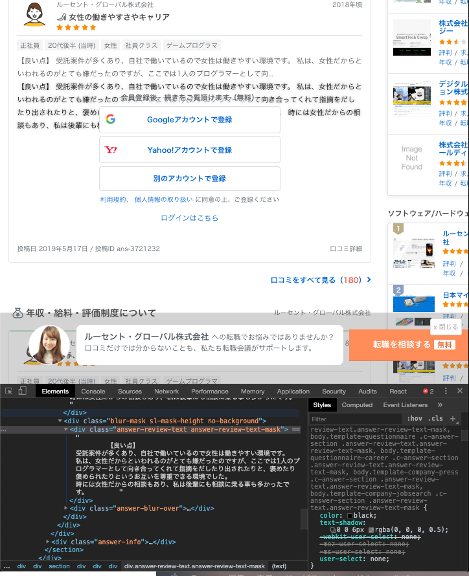Open the Audits tab
Screen dimensions: 469x576
[x=367, y=391]
